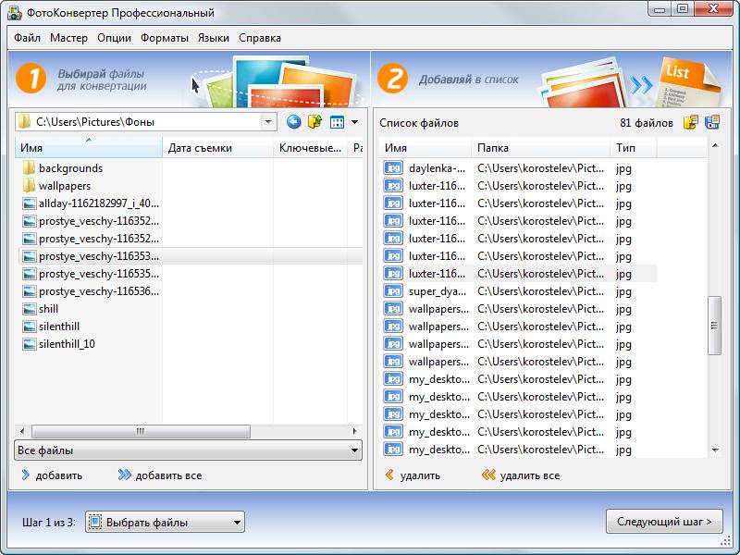Open the Опции menu
This screenshot has height=555, width=740.
[x=114, y=38]
